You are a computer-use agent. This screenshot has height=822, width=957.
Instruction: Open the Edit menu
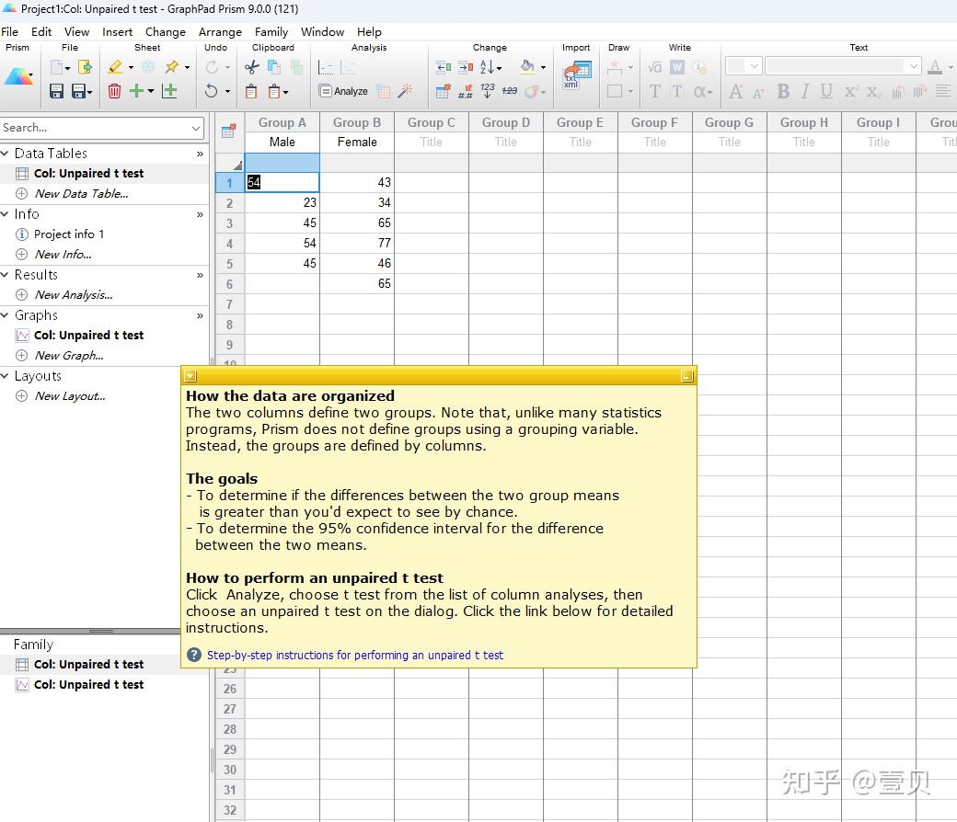tap(41, 31)
